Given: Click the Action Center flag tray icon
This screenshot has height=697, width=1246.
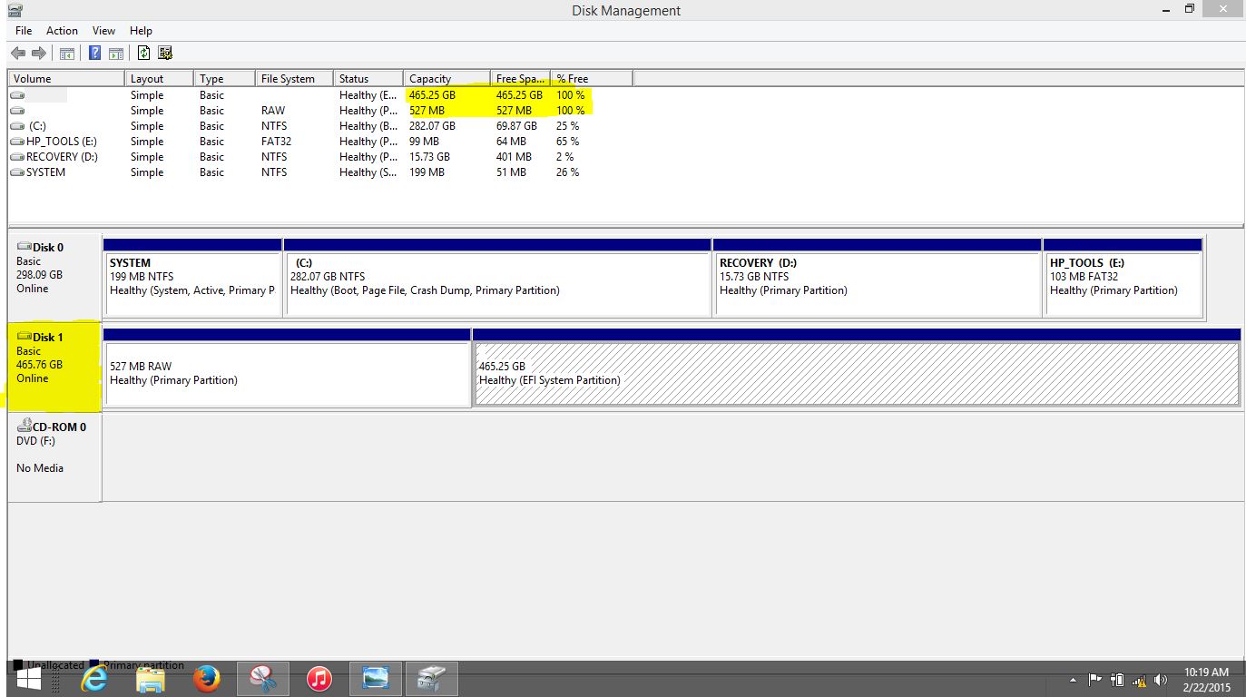Looking at the screenshot, I should (1095, 680).
